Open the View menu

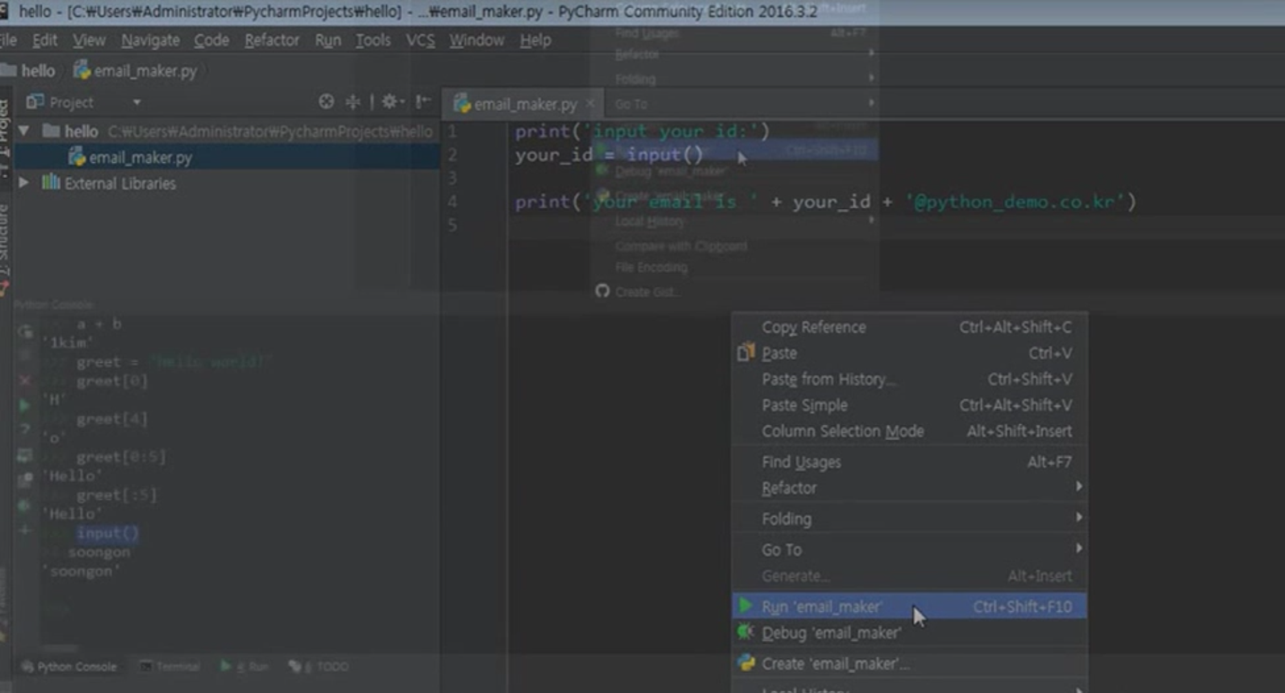[x=89, y=41]
